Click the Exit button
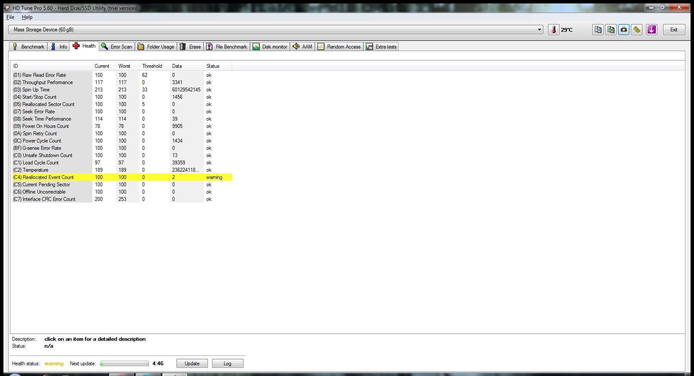The image size is (694, 376). coord(673,30)
